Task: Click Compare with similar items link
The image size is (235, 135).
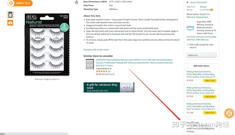Action: tap(96, 50)
